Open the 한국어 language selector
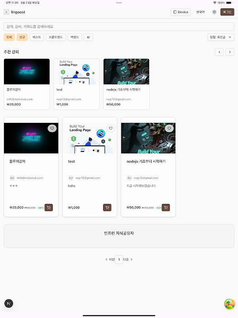Screen dimensions: 238x318 pyautogui.click(x=200, y=12)
